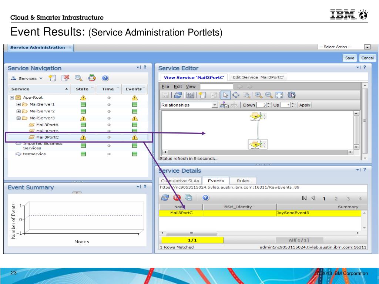Choose the zoom-to-region marquee tool
The height and width of the screenshot is (284, 379).
[x=246, y=95]
